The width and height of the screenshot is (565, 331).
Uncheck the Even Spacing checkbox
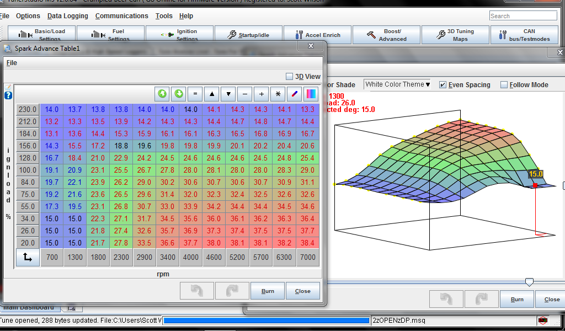click(443, 85)
